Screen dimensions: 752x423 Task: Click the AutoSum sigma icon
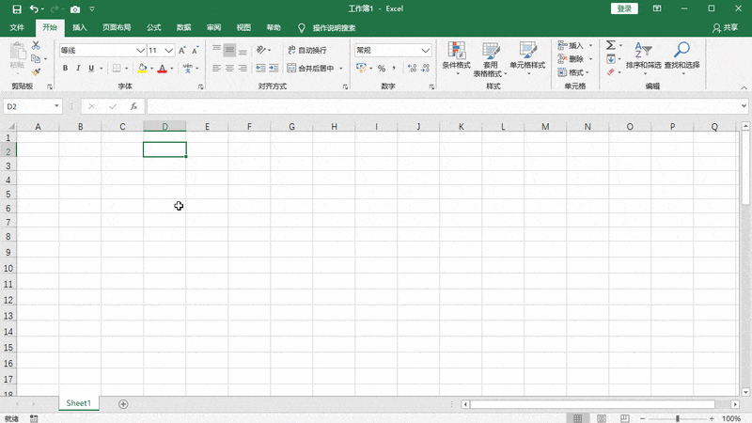[x=610, y=45]
